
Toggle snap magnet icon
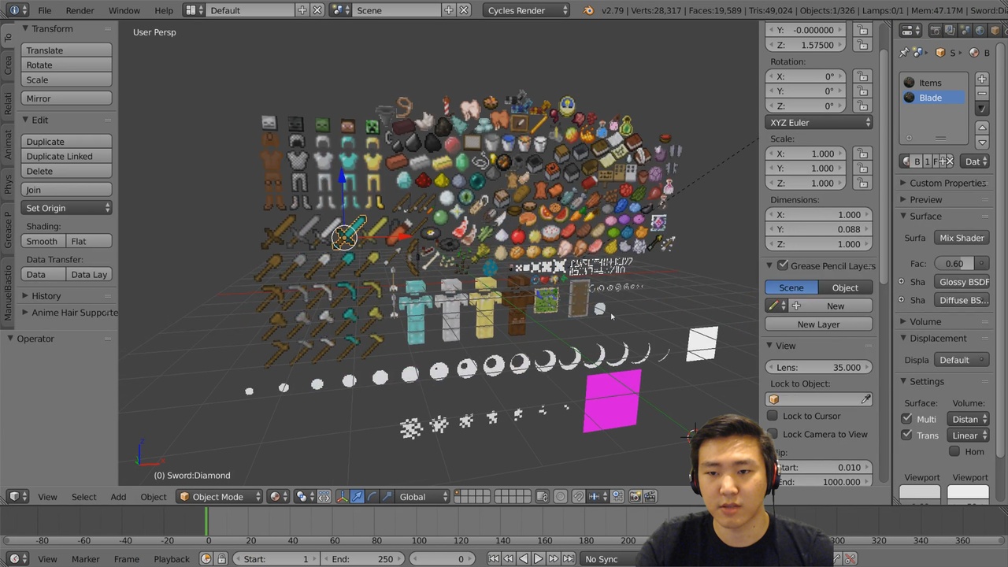[x=579, y=496]
